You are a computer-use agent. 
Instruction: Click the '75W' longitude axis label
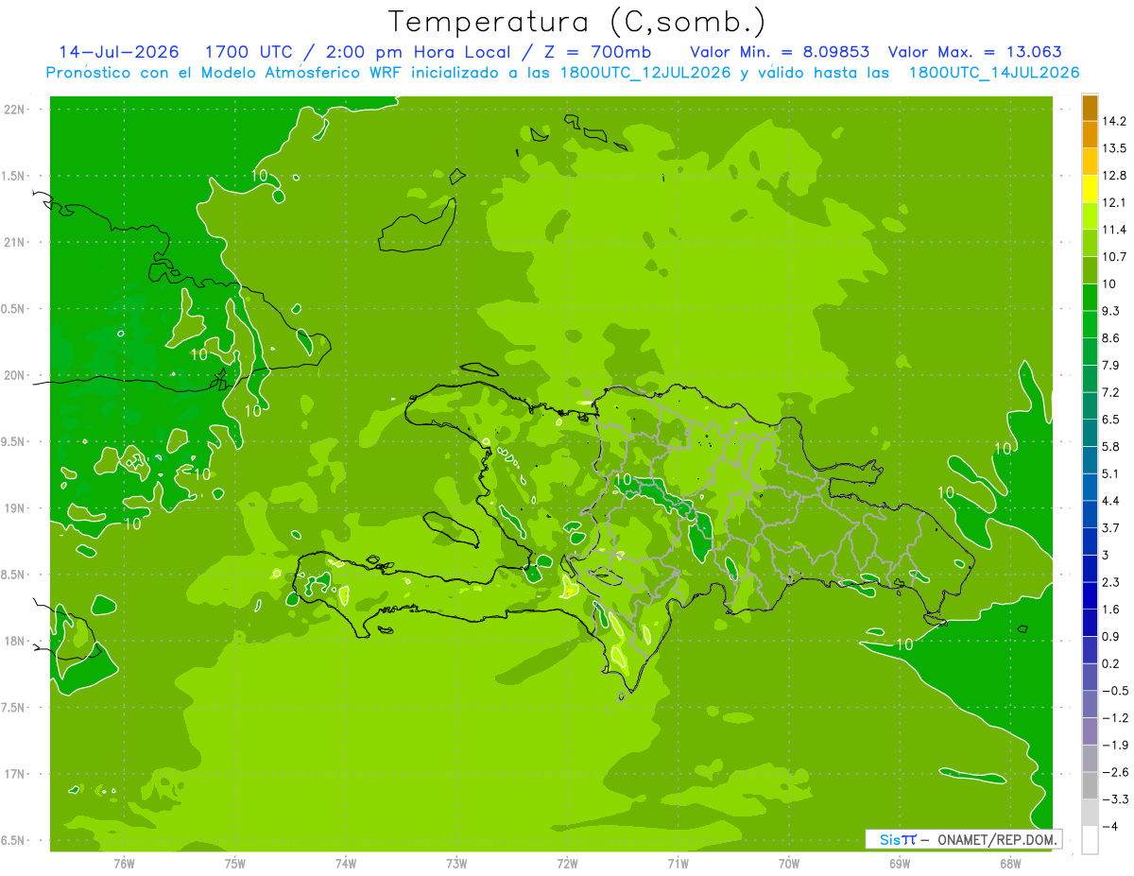point(235,864)
